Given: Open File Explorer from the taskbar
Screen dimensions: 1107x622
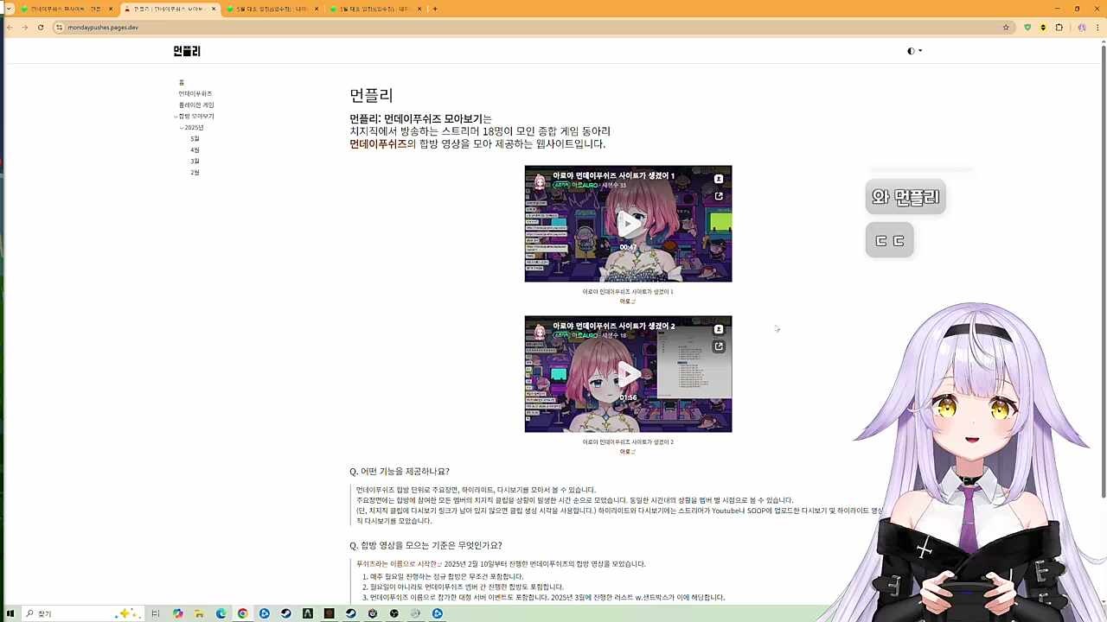Looking at the screenshot, I should coord(199,613).
